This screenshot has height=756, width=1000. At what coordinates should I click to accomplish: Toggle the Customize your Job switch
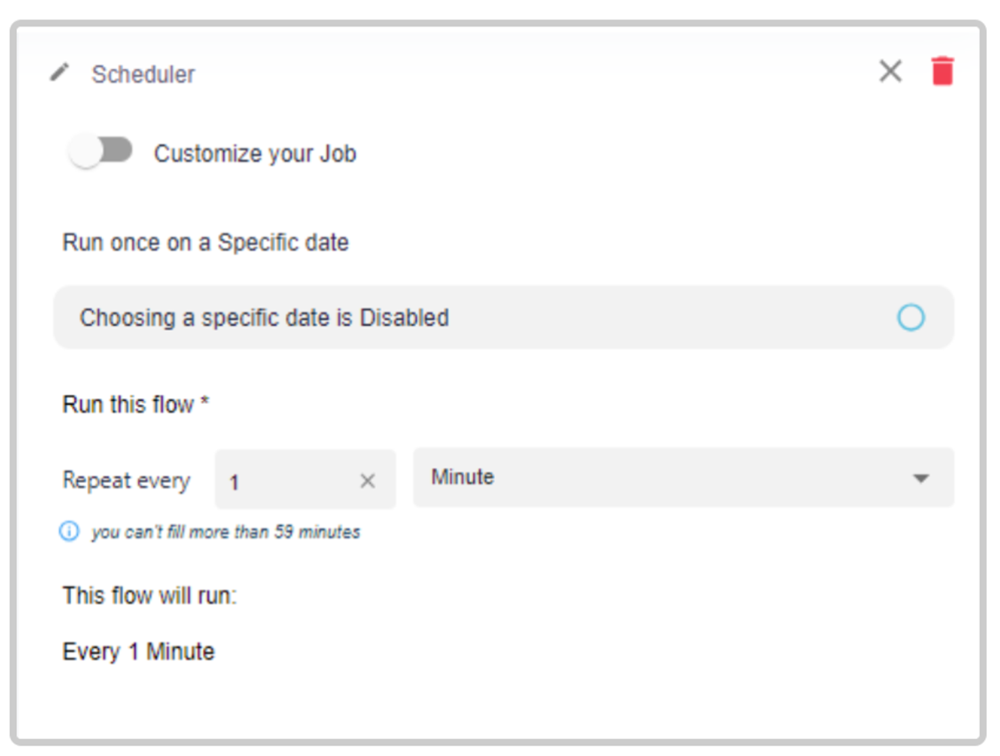(x=101, y=152)
